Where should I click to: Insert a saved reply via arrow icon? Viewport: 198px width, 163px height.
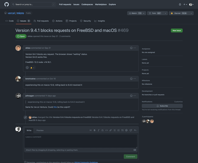click(x=135, y=130)
